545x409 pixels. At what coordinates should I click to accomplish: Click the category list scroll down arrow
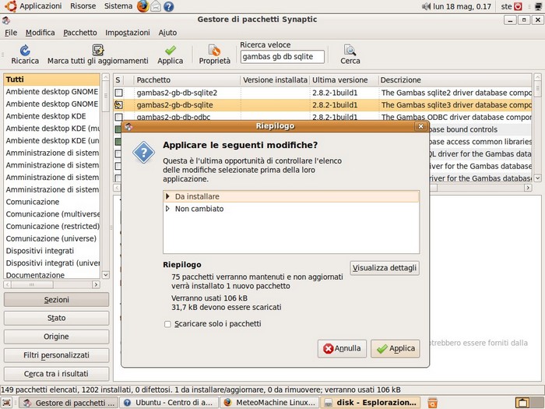(x=106, y=275)
